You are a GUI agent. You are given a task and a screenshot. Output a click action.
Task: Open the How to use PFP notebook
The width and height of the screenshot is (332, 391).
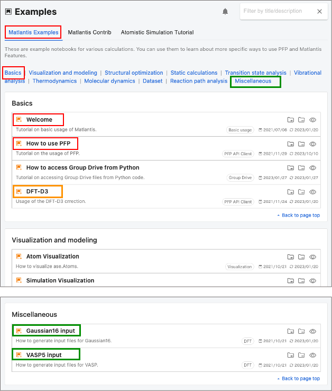click(x=48, y=144)
